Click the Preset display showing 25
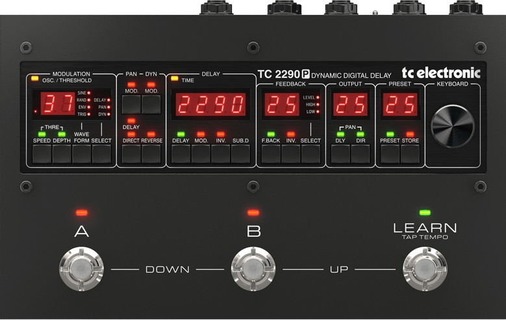This screenshot has height=320, width=506. click(x=400, y=105)
